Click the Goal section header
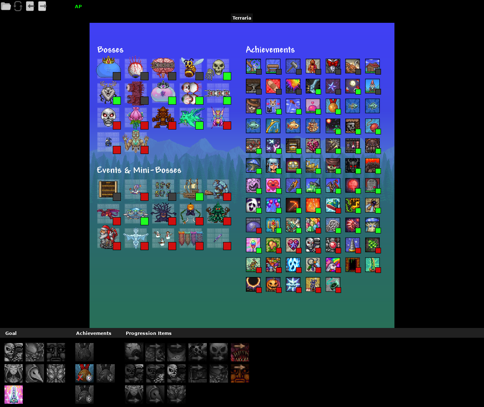 coord(11,333)
